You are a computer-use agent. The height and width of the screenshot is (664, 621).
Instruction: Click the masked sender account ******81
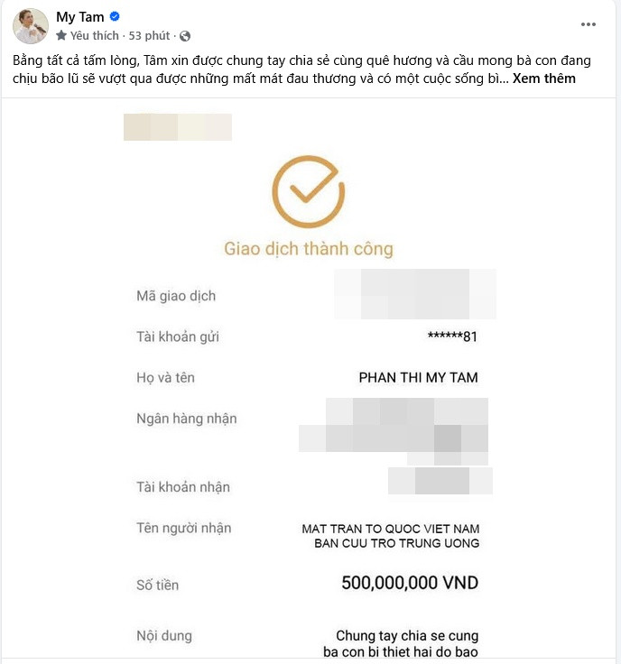click(x=451, y=337)
